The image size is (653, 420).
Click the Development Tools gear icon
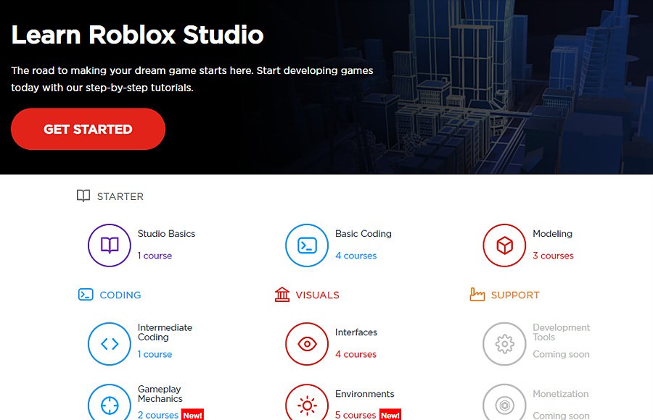click(504, 344)
